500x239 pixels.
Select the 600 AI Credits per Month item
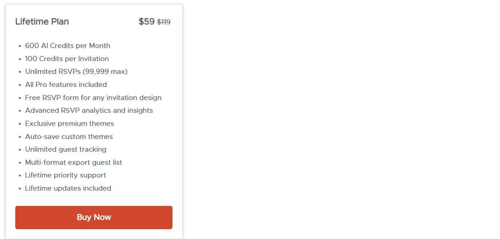(68, 45)
